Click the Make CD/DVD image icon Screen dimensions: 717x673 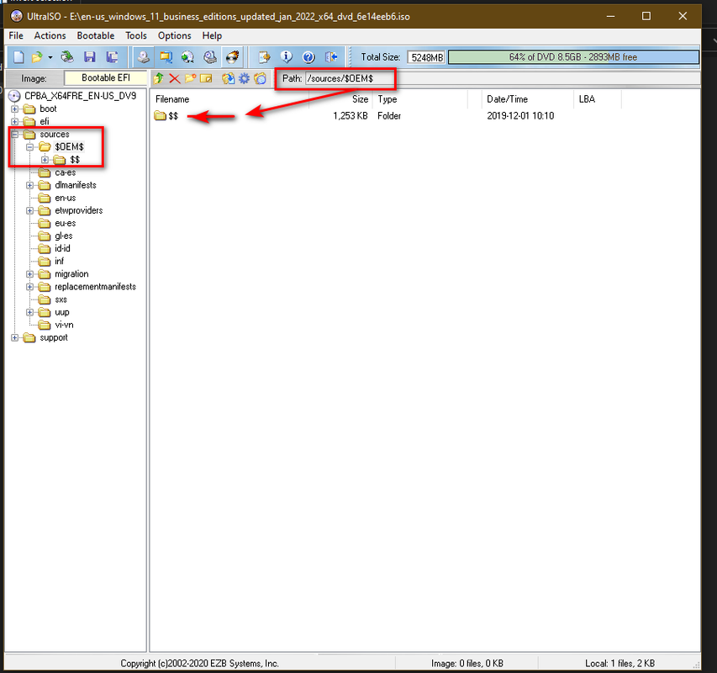144,57
